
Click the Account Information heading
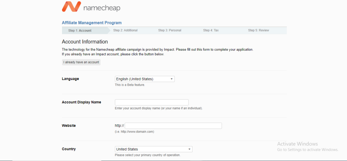pyautogui.click(x=85, y=42)
